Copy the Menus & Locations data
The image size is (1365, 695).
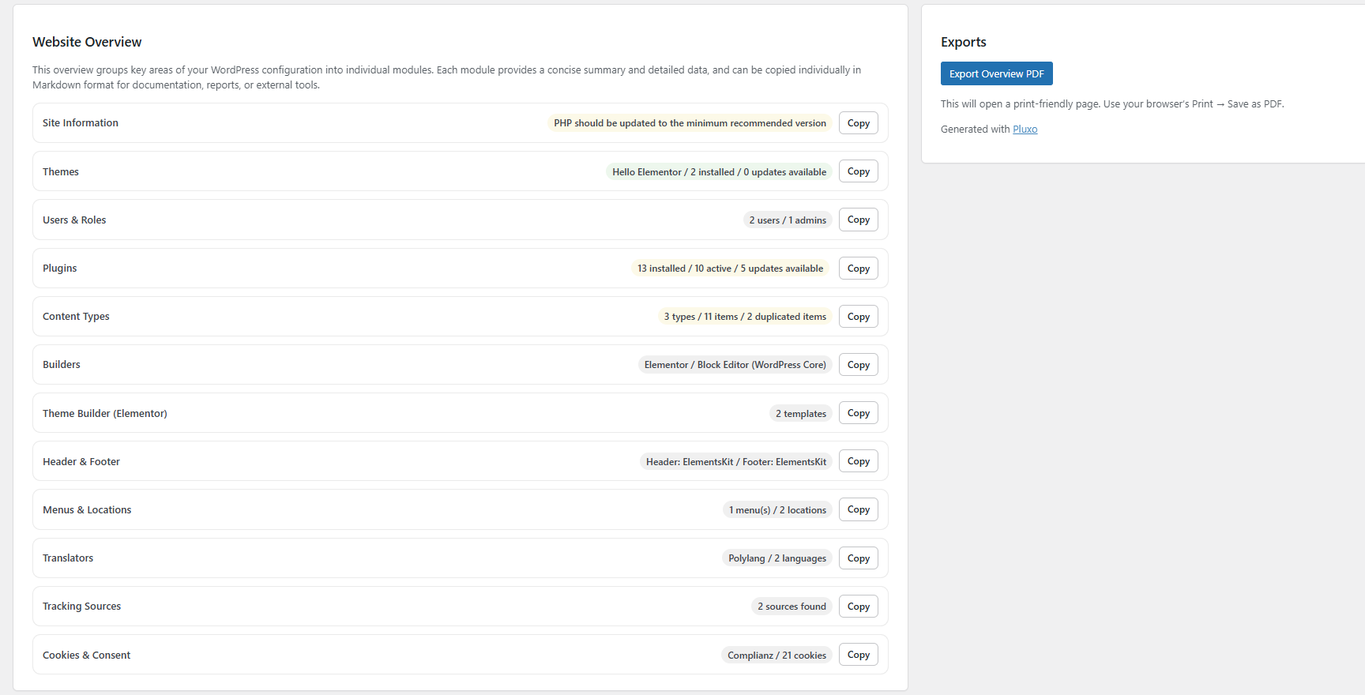click(x=858, y=509)
